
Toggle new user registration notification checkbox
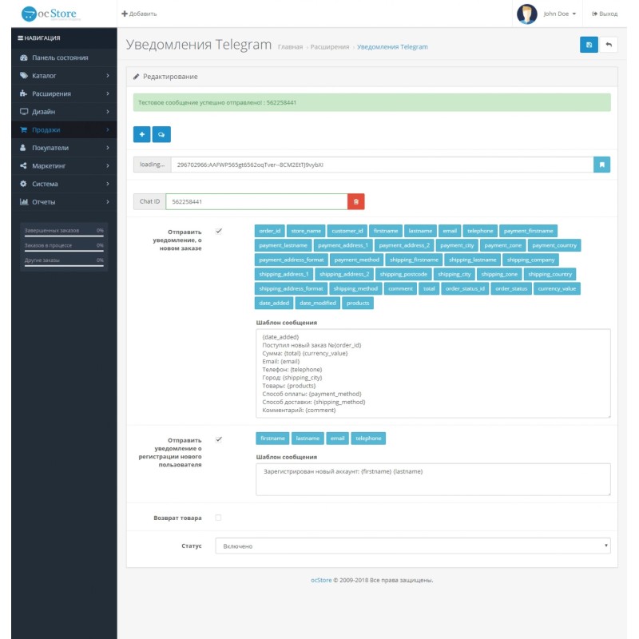[x=219, y=439]
